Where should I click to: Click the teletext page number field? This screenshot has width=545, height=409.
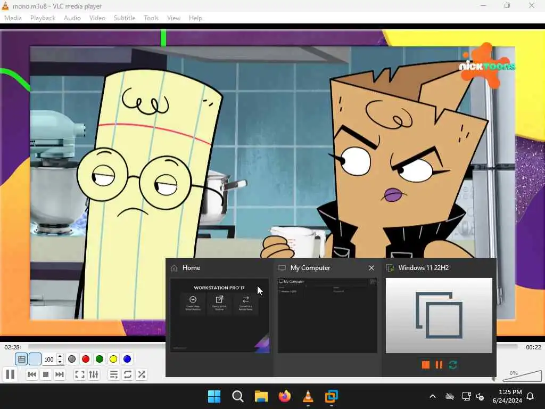[x=49, y=359]
